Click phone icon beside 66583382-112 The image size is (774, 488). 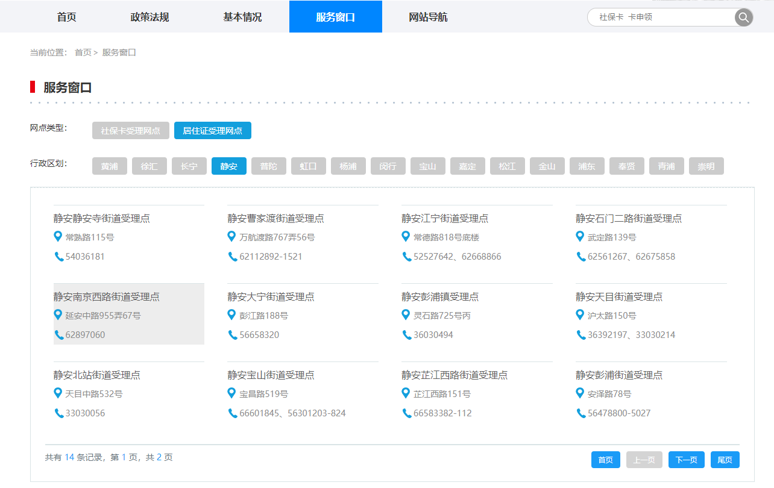[407, 413]
